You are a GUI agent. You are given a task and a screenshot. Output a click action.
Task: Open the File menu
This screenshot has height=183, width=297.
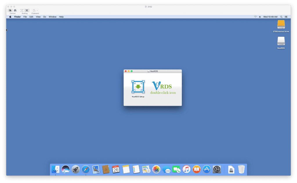tap(25, 17)
